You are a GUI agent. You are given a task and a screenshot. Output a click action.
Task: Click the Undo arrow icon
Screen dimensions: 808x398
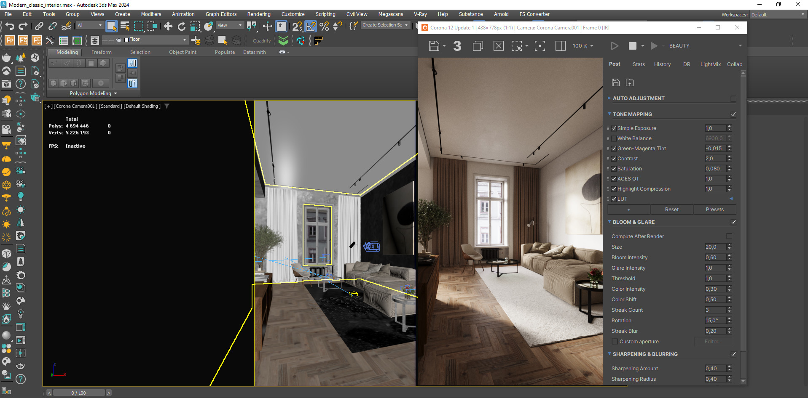pyautogui.click(x=9, y=27)
